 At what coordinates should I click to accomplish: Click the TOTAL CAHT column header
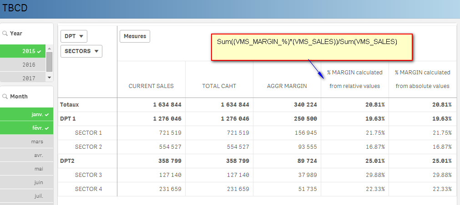point(219,86)
